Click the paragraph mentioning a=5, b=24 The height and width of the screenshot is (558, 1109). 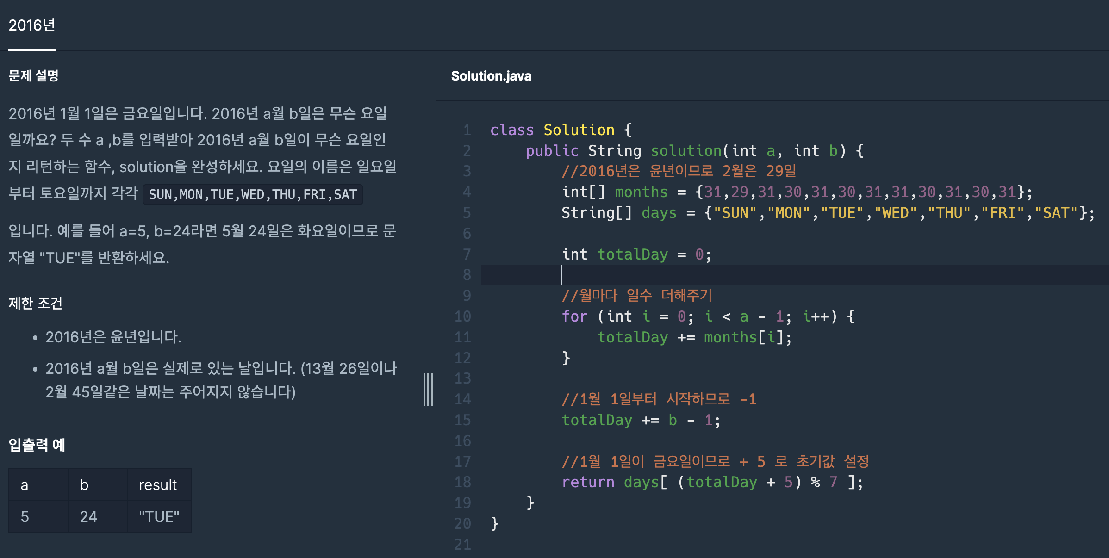(202, 244)
